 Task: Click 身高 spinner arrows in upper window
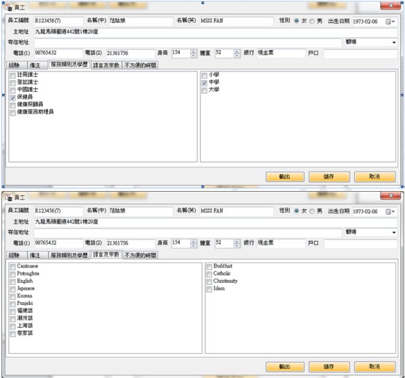point(194,53)
